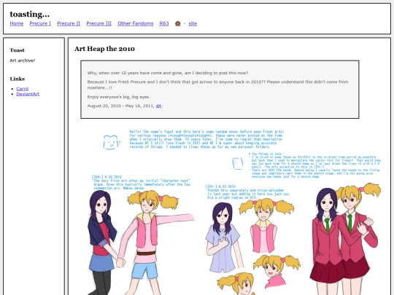The image size is (394, 295).
Task: Click the 'August 20, 2010 - May 16, 2011' date text
Action: [120, 106]
